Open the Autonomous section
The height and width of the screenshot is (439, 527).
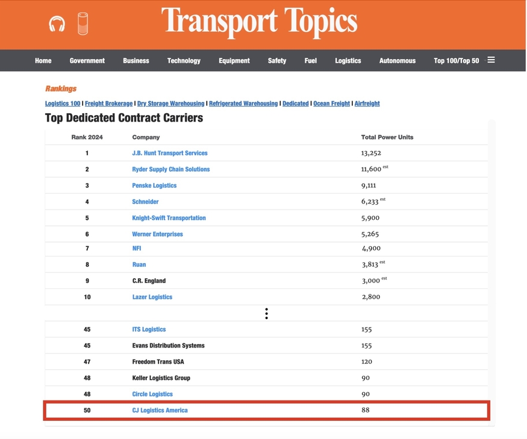point(398,60)
